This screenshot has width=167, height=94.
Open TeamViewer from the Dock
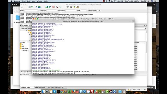(x=115, y=91)
